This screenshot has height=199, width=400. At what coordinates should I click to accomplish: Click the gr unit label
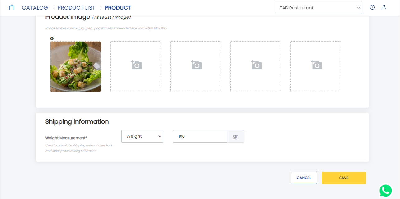[236, 136]
